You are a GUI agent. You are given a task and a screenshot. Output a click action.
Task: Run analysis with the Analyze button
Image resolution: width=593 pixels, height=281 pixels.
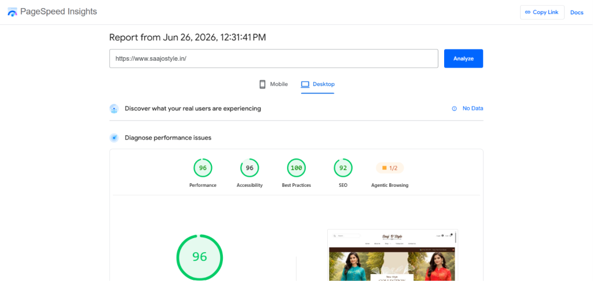(463, 58)
